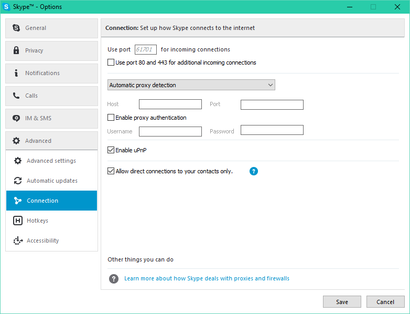Click the Skype icon beside General

[x=16, y=28]
